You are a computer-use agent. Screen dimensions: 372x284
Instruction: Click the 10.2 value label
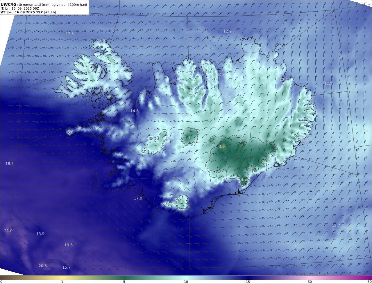(364, 130)
